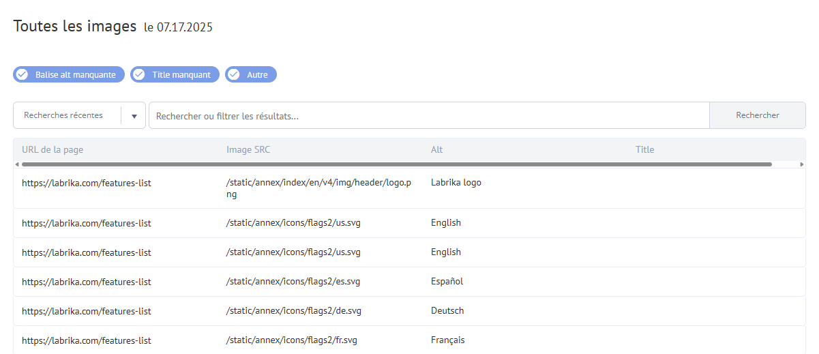This screenshot has height=354, width=819.
Task: Click the checkmark icon on Balise alt manquante
Action: [22, 74]
